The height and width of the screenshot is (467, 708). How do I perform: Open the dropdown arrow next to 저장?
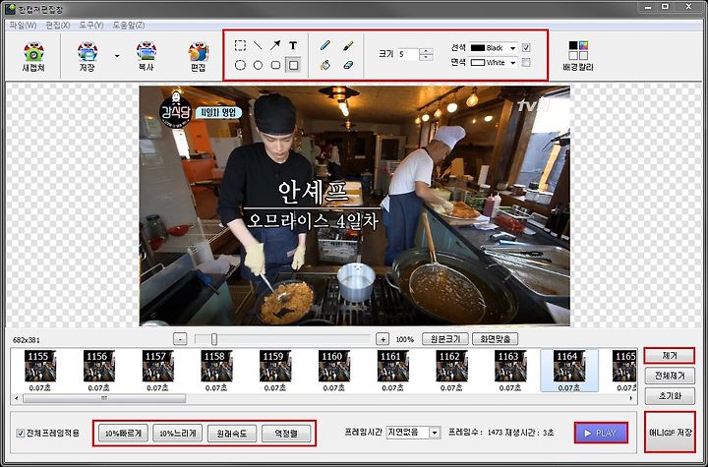[x=117, y=56]
